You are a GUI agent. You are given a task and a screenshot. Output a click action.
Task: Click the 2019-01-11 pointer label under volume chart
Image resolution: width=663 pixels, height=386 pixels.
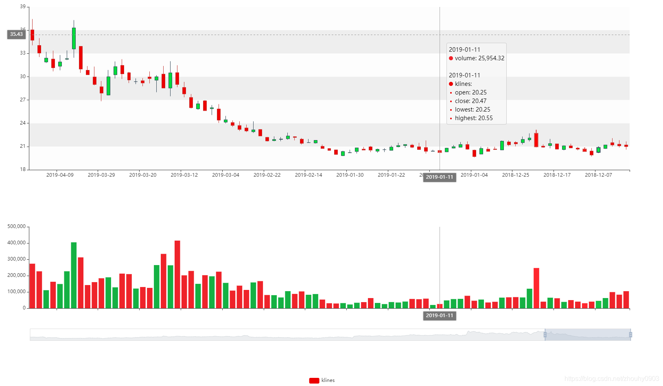(x=440, y=316)
